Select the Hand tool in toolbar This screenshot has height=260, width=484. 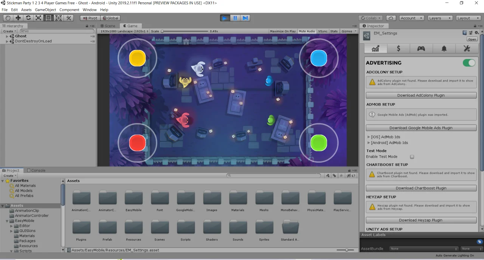click(8, 18)
